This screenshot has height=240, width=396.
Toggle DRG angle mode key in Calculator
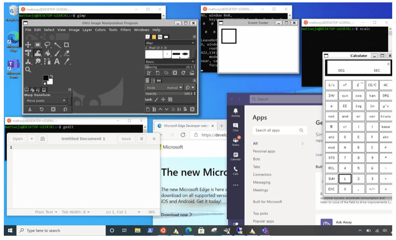point(386,96)
